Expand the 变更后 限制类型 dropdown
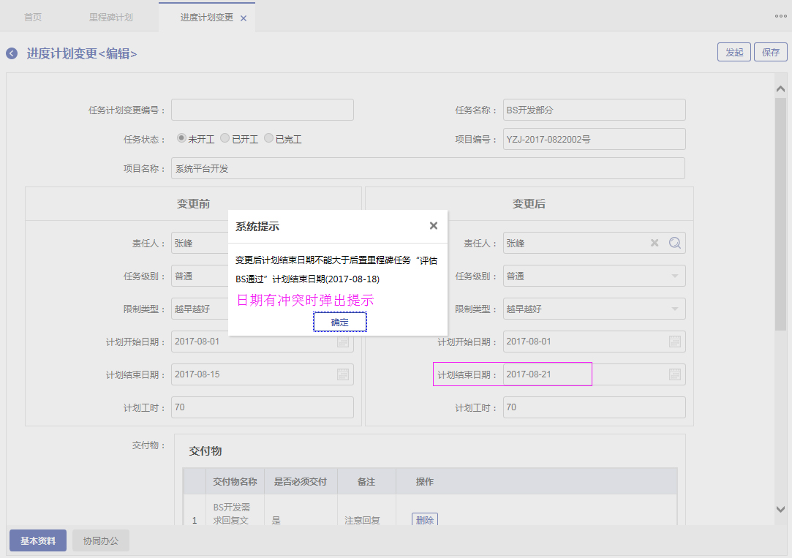 pos(674,309)
